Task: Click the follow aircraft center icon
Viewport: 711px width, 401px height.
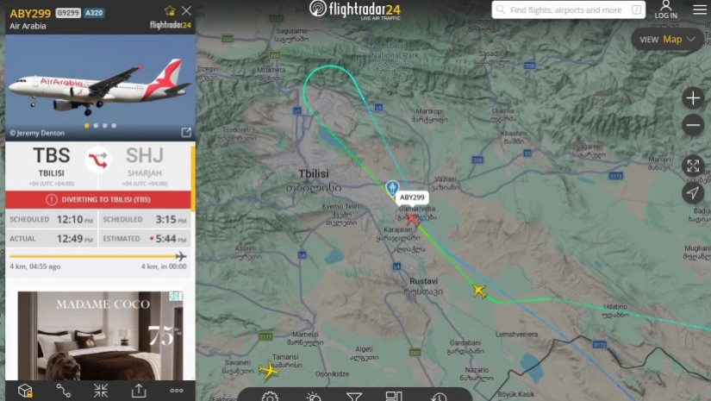Action: (101, 391)
